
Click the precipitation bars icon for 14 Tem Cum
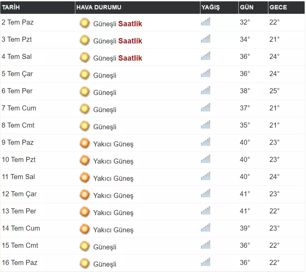[x=205, y=228]
